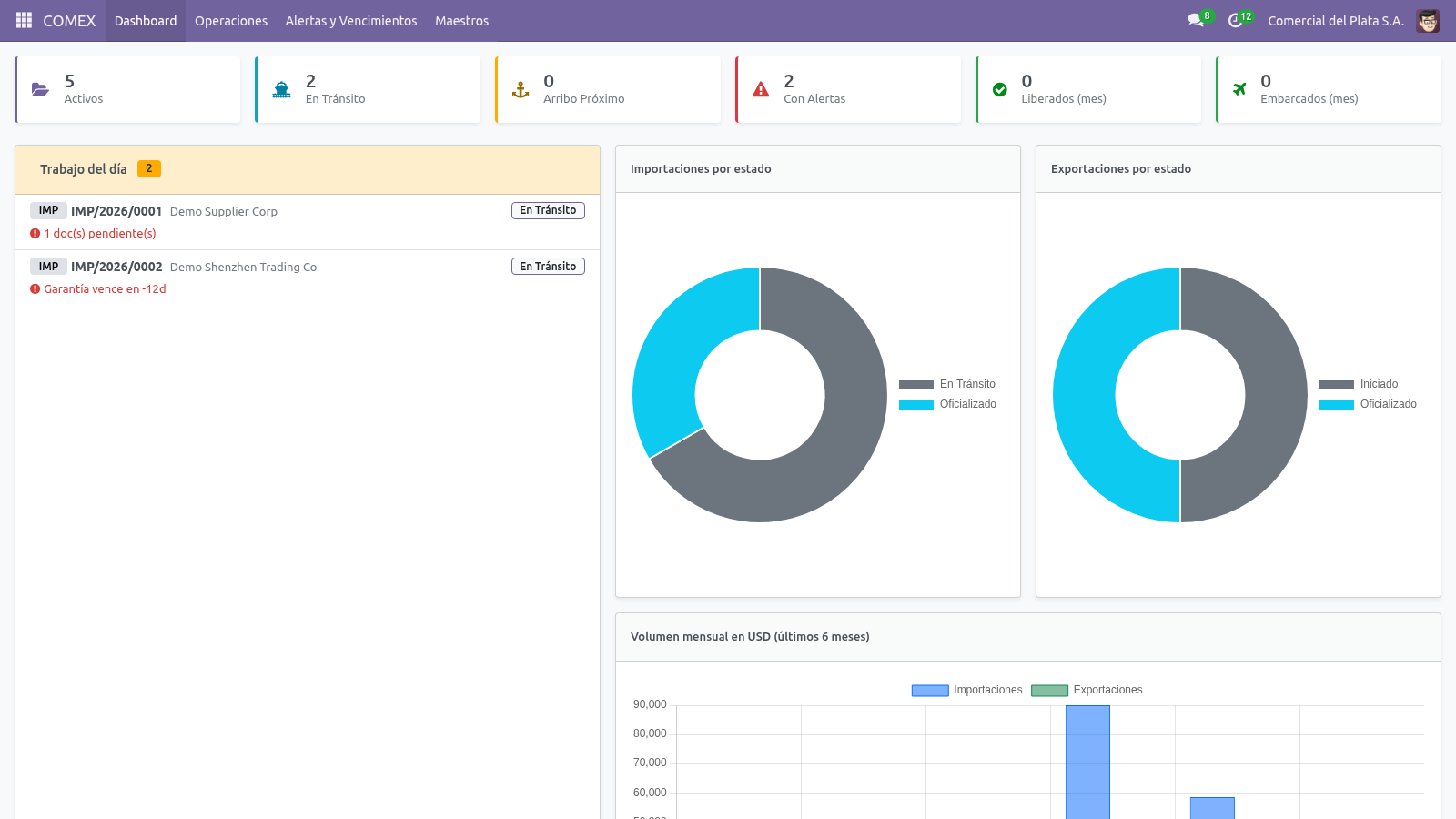Open the 0 Arribo Próximo card
The width and height of the screenshot is (1456, 819).
tap(608, 89)
